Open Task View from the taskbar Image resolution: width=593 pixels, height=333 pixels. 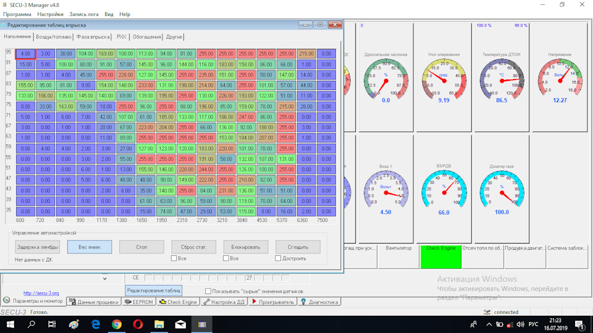[x=52, y=324]
